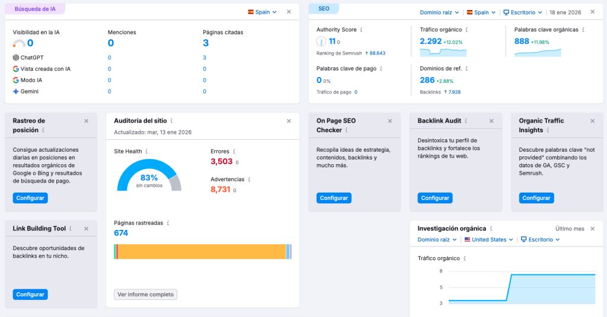Click the Authority Score gauge icon
Image resolution: width=607 pixels, height=317 pixels.
pos(321,41)
